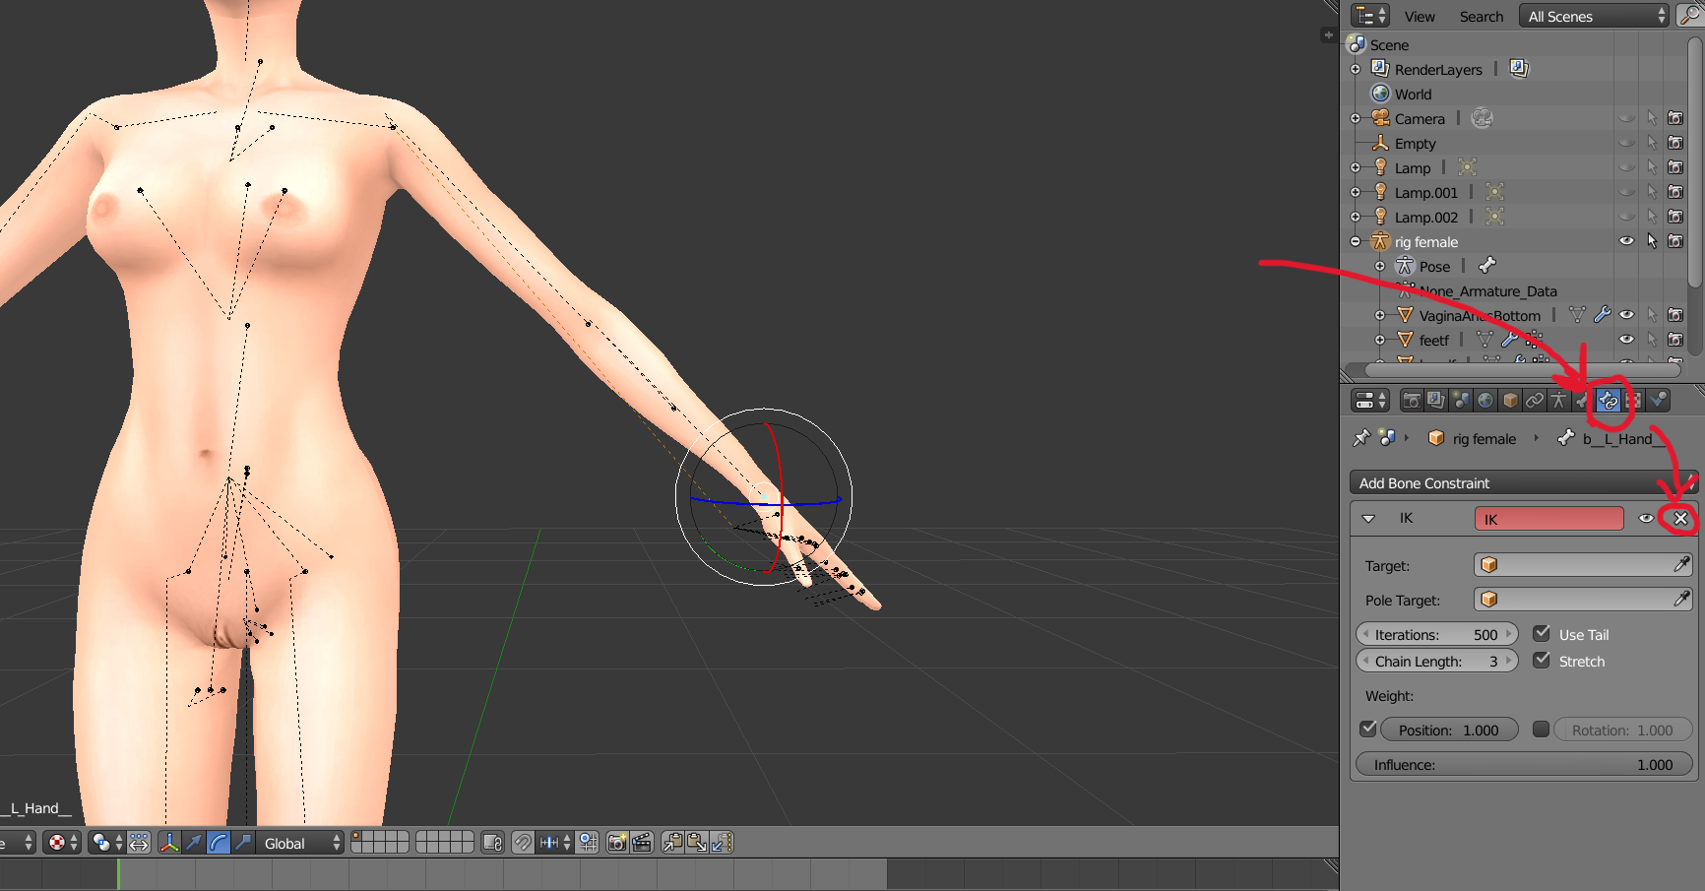This screenshot has height=891, width=1705.
Task: Open the Armature data properties tab
Action: 1558,401
